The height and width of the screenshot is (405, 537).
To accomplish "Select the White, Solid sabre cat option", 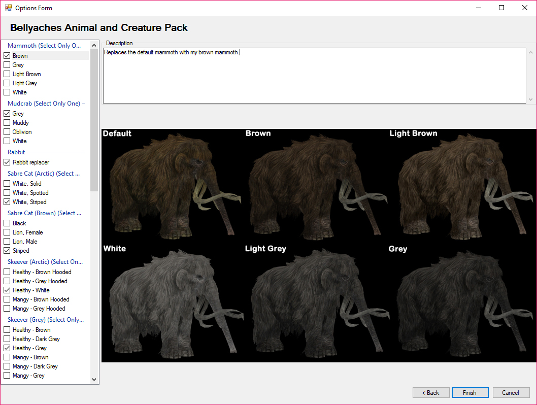I will [7, 184].
